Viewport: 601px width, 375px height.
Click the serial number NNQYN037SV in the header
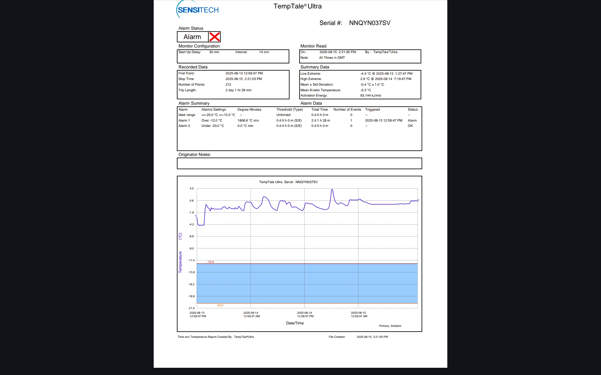click(x=369, y=23)
